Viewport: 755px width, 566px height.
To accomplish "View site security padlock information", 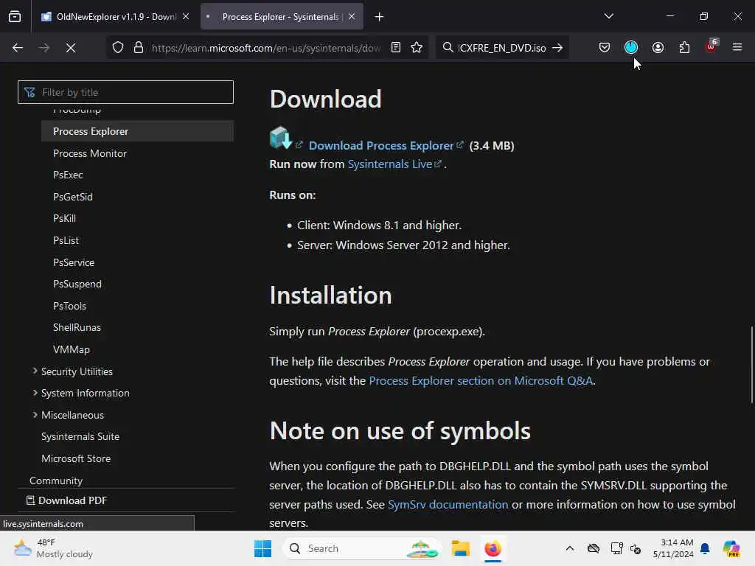I will pyautogui.click(x=139, y=48).
